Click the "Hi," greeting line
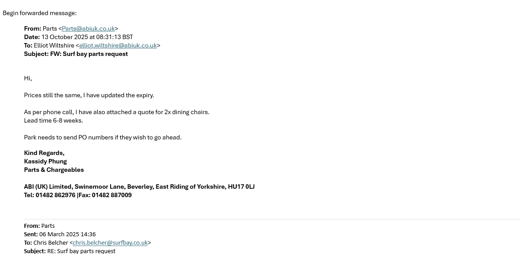522x254 pixels. click(28, 78)
